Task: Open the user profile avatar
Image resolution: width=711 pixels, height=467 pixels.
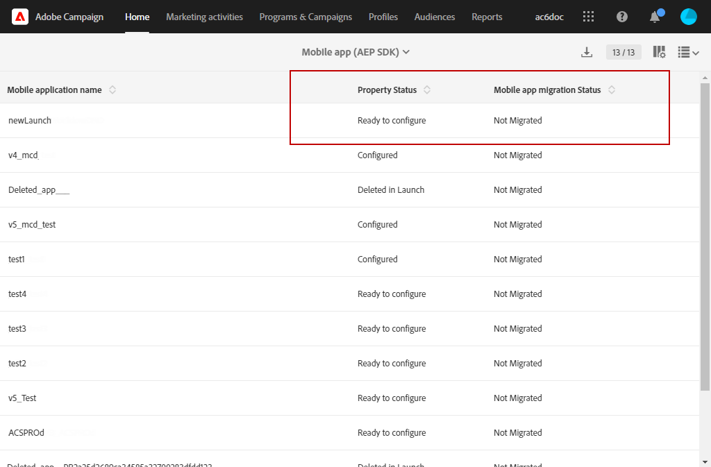Action: coord(688,17)
